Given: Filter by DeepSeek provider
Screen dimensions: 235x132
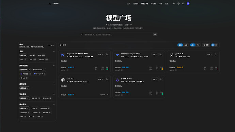Looking at the screenshot, I should click(40, 74).
